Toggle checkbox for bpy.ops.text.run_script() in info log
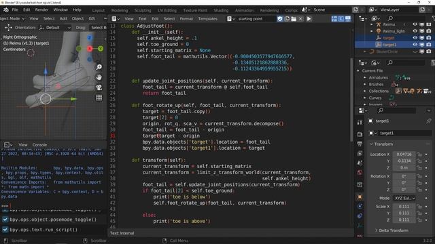435x244 pixels. click(x=5, y=230)
